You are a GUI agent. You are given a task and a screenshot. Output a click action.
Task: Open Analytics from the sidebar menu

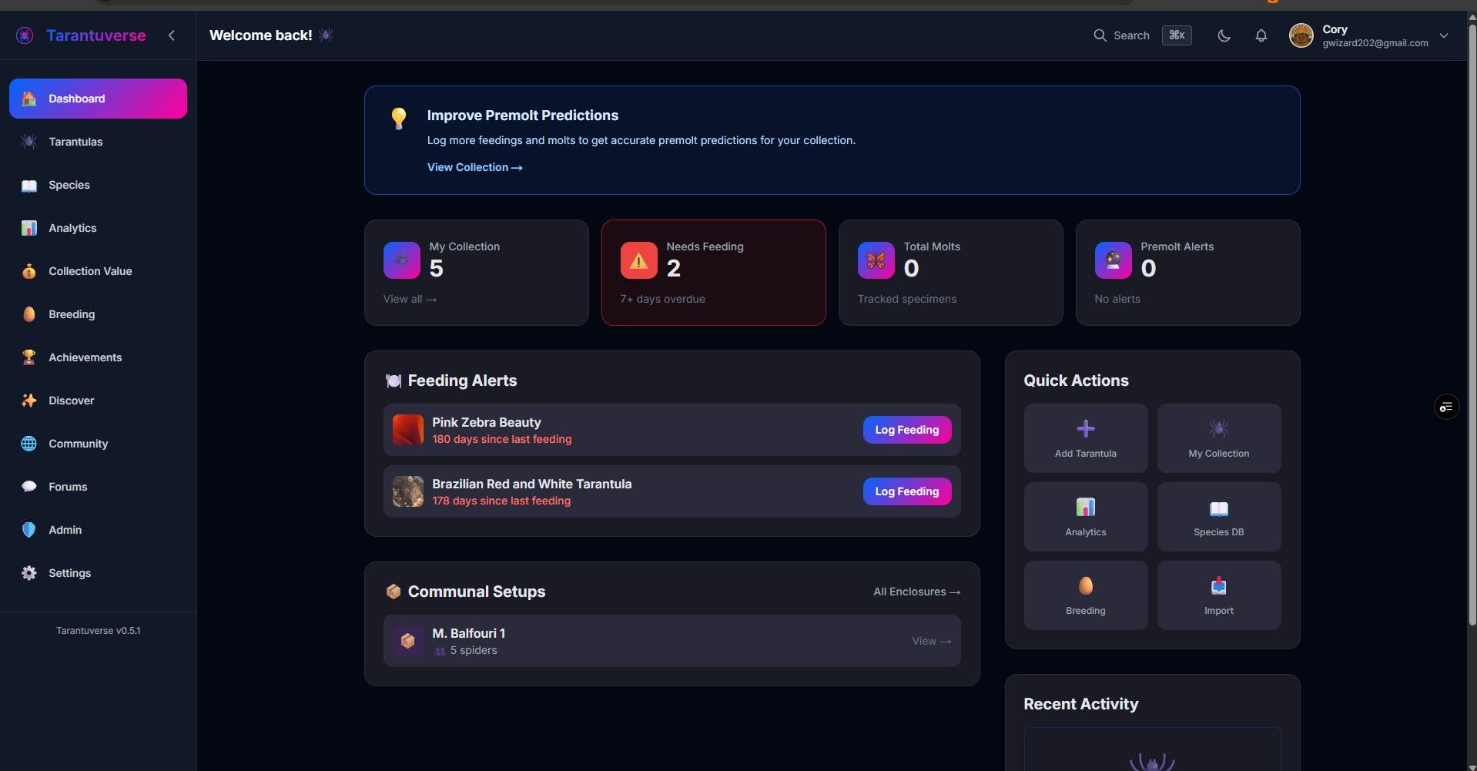point(98,228)
